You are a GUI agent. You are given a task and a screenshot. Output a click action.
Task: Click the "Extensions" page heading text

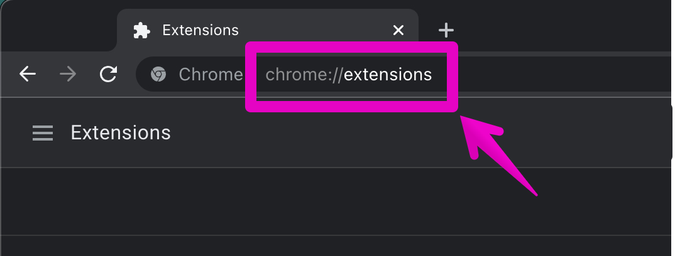point(121,133)
